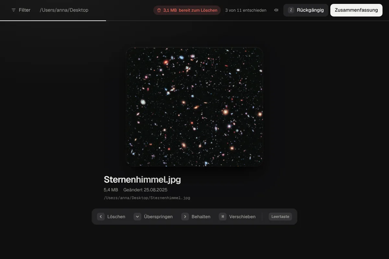Click the 3 von 11 entschieden counter
Image resolution: width=389 pixels, height=259 pixels.
coord(246,10)
